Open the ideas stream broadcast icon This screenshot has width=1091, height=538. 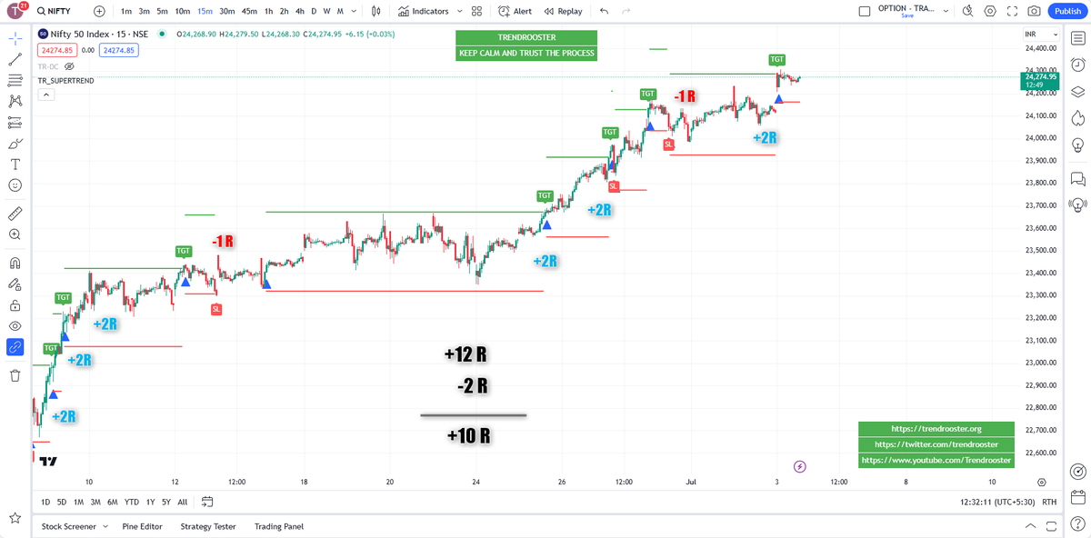1077,204
